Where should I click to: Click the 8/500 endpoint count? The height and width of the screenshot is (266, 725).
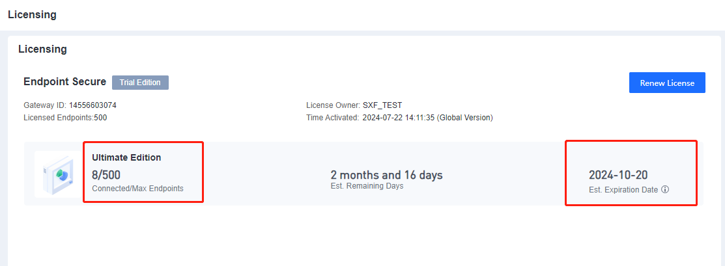[x=106, y=175]
